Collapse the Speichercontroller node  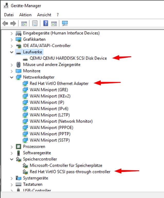point(12,159)
